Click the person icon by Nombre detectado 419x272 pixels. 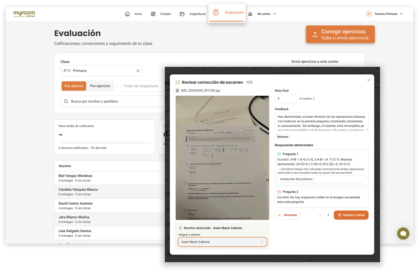point(180,228)
